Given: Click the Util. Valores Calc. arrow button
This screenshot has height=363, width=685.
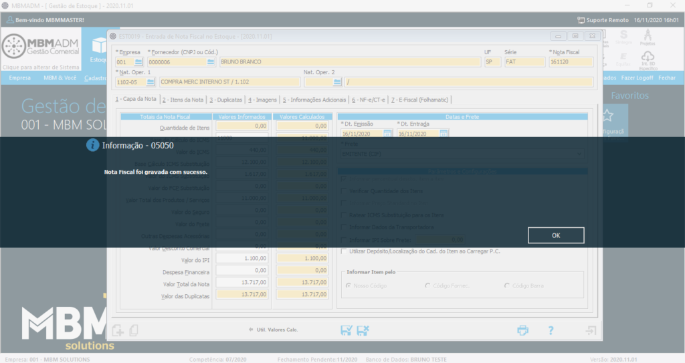Looking at the screenshot, I should pyautogui.click(x=273, y=330).
